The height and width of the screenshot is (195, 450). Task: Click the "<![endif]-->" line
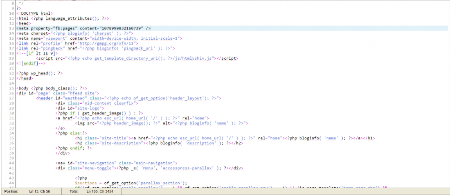31,63
